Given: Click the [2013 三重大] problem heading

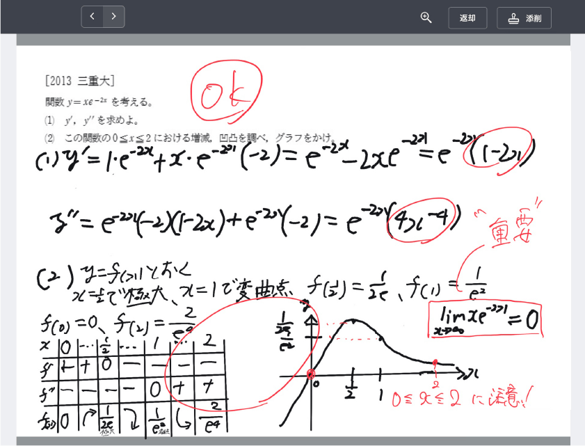Looking at the screenshot, I should tap(79, 81).
